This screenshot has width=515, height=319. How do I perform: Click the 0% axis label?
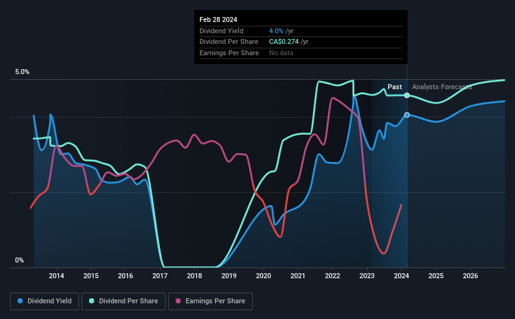click(x=19, y=260)
